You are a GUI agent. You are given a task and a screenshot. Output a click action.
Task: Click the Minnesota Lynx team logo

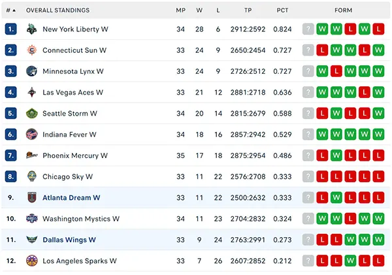coord(32,71)
